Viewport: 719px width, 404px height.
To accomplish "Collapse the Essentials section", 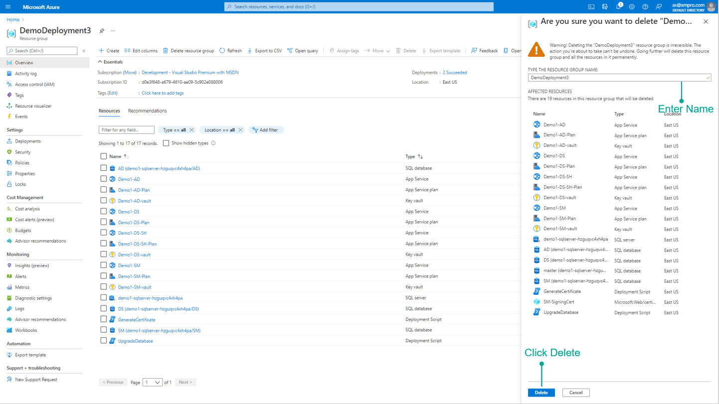I will pyautogui.click(x=110, y=62).
